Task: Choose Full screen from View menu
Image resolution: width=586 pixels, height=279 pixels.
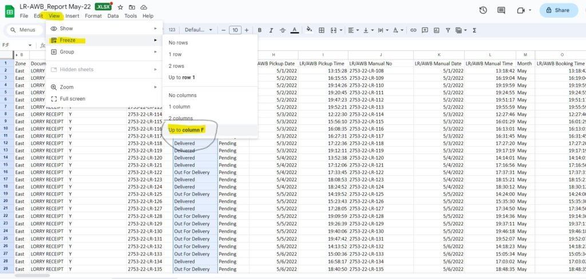Action: 104,99
